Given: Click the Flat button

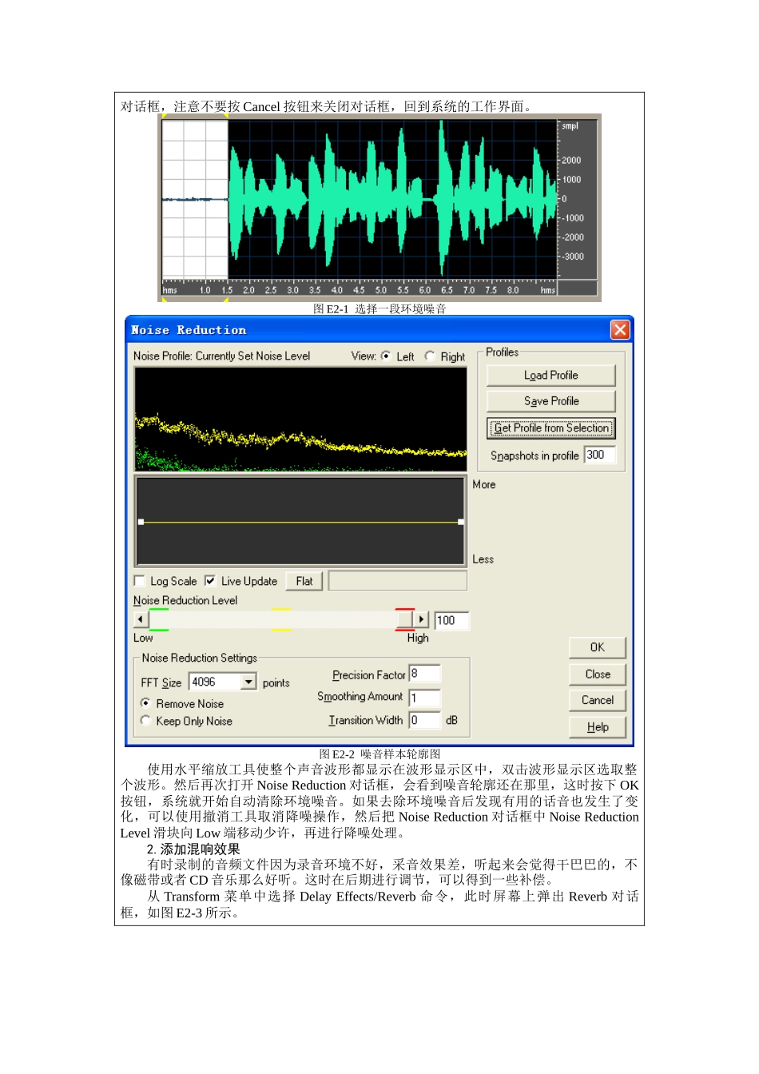Looking at the screenshot, I should point(304,581).
